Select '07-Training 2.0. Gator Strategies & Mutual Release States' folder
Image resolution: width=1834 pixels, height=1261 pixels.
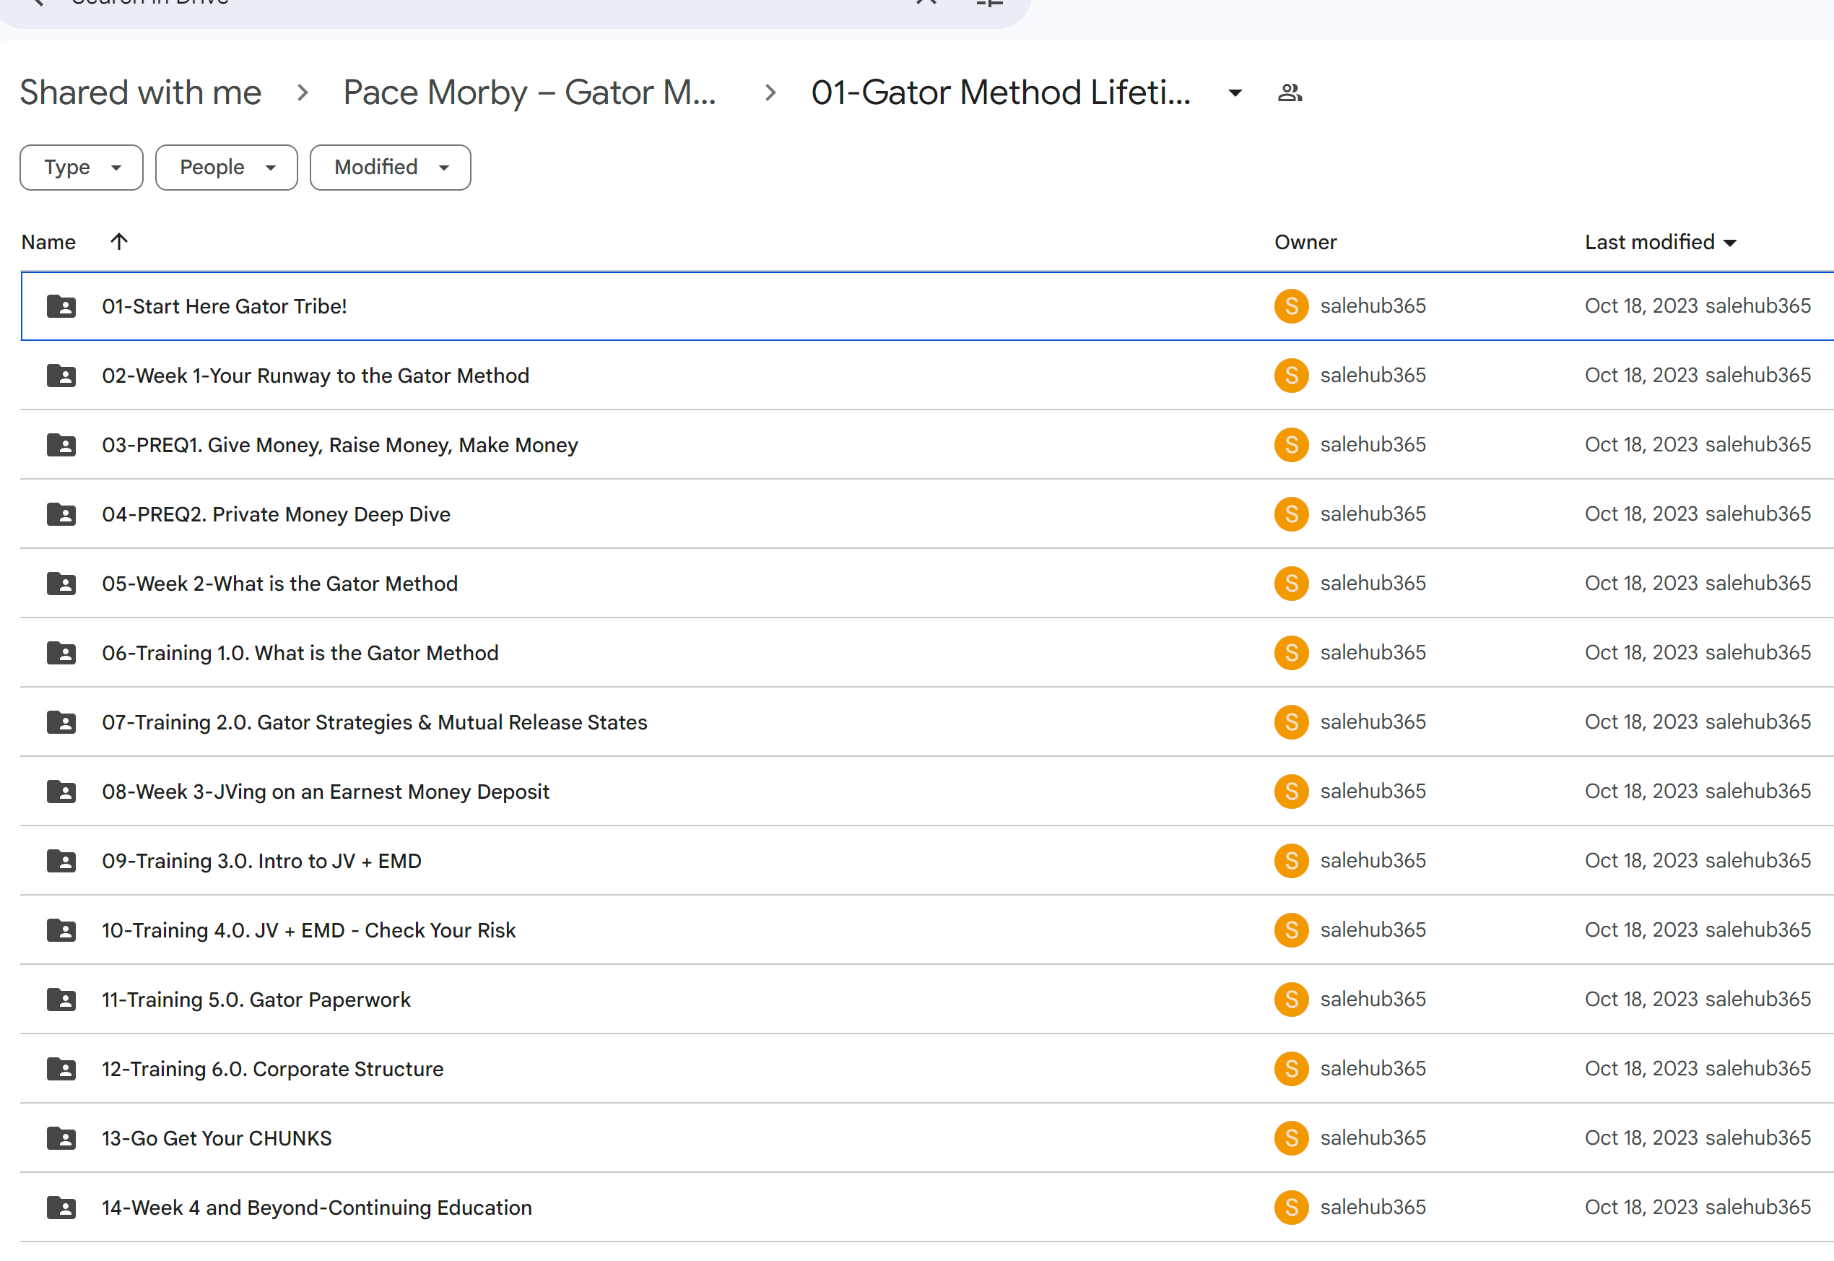click(376, 720)
